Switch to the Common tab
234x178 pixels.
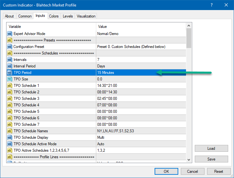pyautogui.click(x=25, y=16)
